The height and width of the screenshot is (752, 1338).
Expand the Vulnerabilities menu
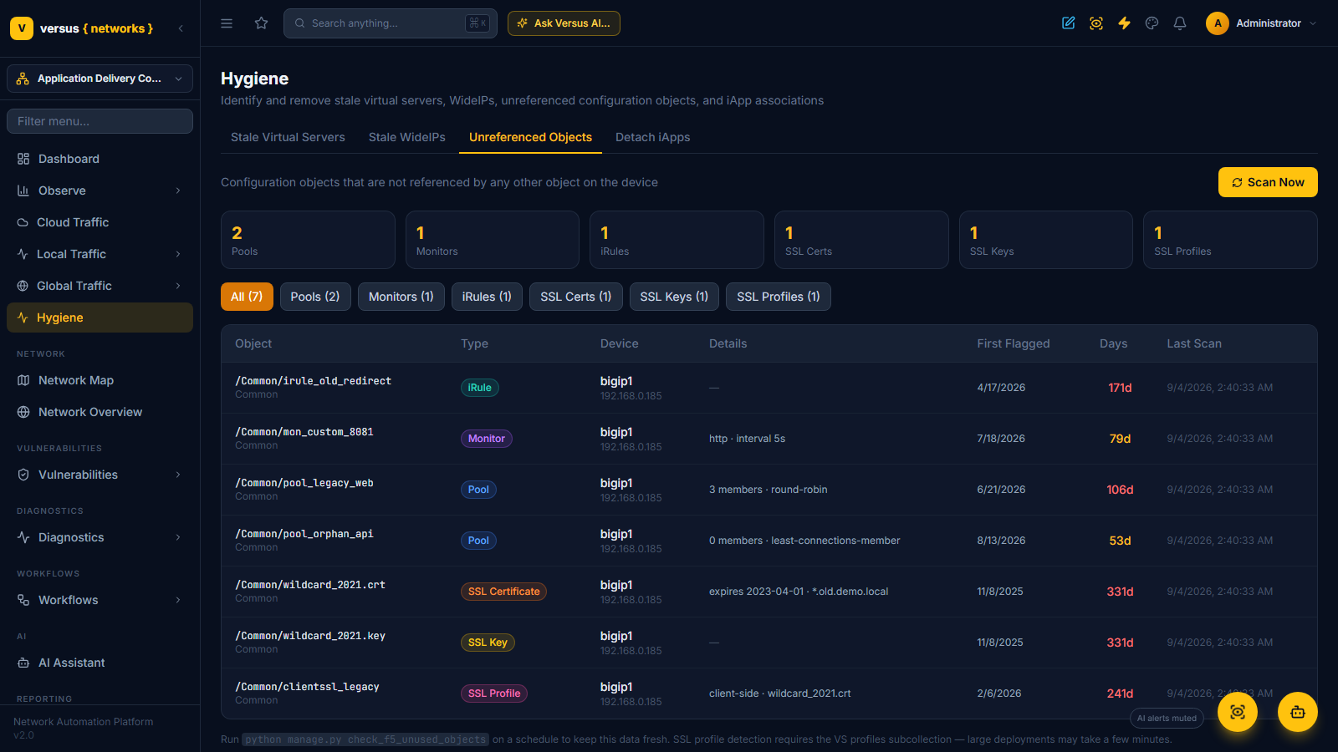tap(100, 475)
